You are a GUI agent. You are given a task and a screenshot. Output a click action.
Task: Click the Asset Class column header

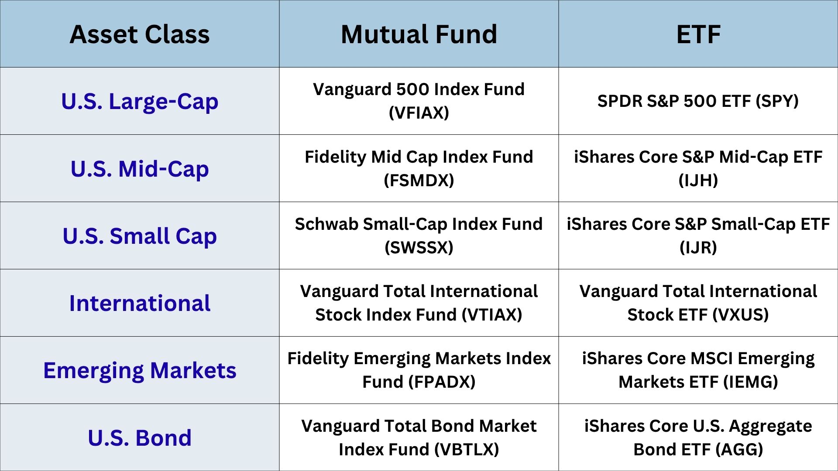click(140, 34)
